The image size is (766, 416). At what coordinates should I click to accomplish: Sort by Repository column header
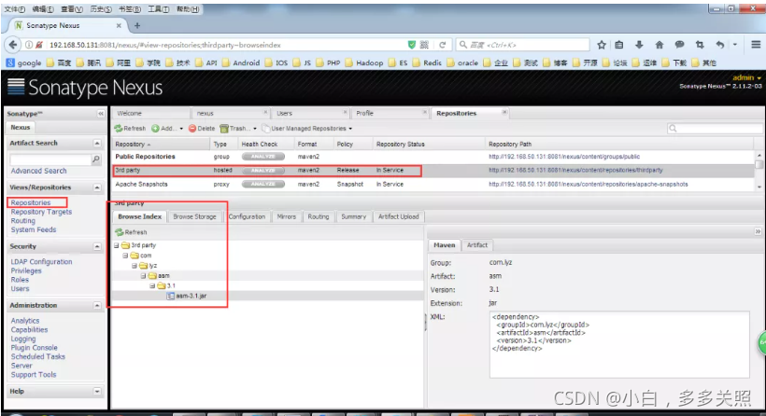(161, 145)
